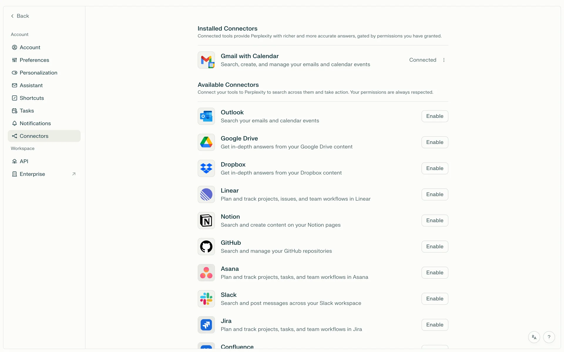Click the Google Drive logo icon
Image resolution: width=564 pixels, height=352 pixels.
pos(206,142)
